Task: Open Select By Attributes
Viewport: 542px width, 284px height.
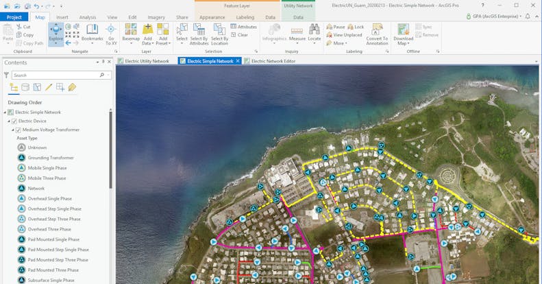Action: pos(199,34)
